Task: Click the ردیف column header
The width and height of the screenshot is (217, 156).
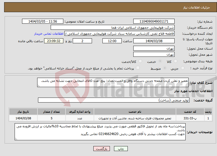Action: [208, 112]
